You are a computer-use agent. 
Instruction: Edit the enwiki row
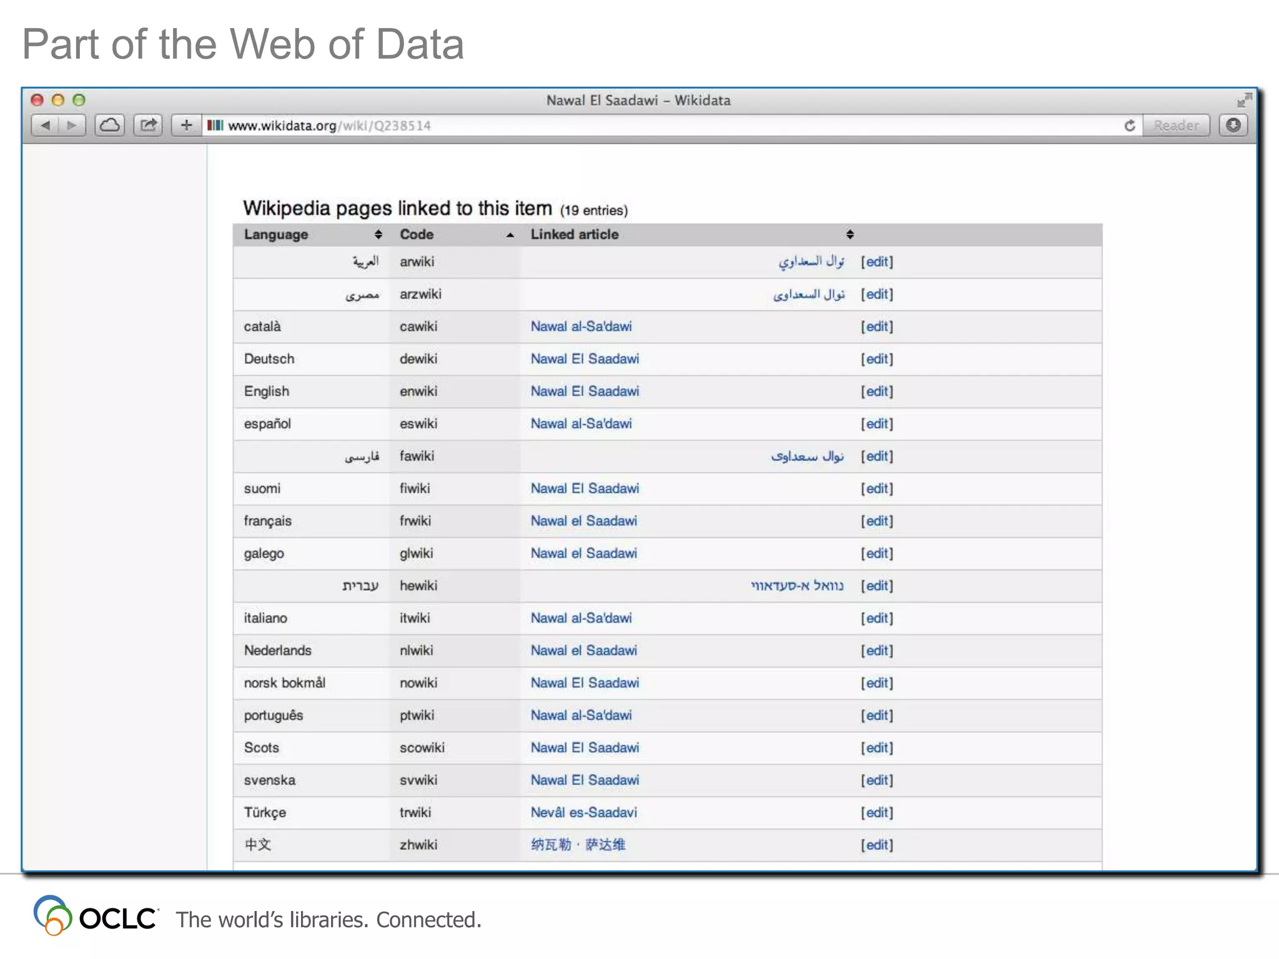click(877, 391)
